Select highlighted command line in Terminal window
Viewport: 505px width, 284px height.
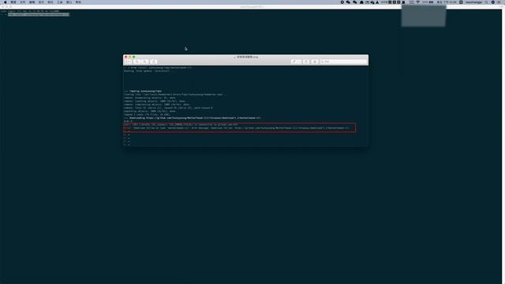tap(39, 14)
